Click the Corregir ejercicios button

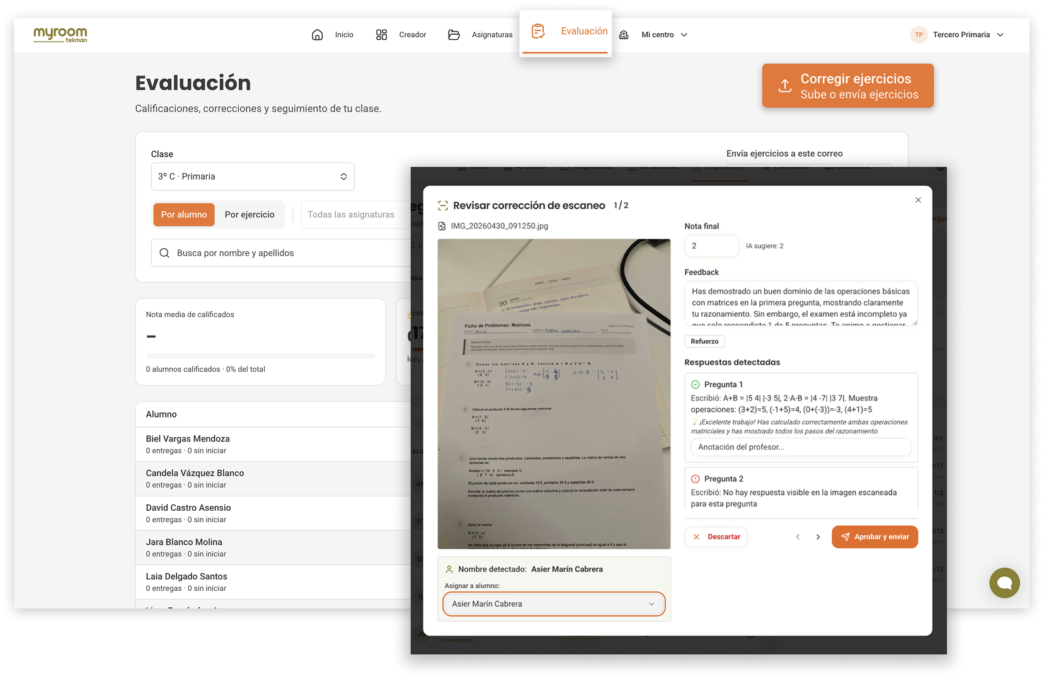tap(847, 86)
